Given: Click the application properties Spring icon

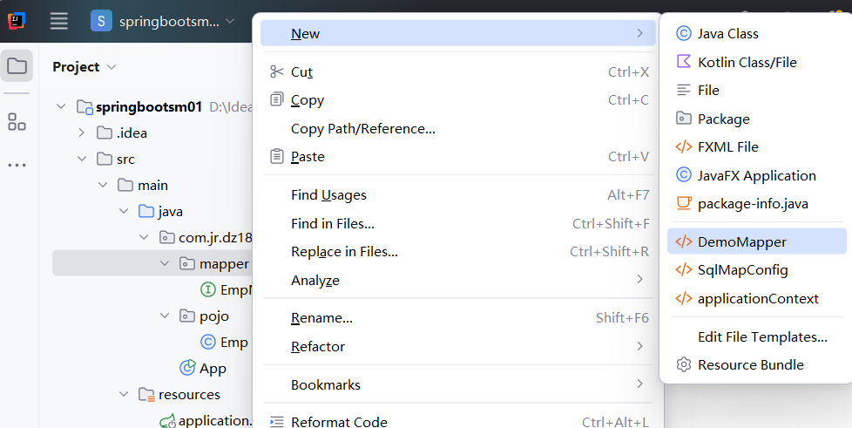Looking at the screenshot, I should coord(167,421).
